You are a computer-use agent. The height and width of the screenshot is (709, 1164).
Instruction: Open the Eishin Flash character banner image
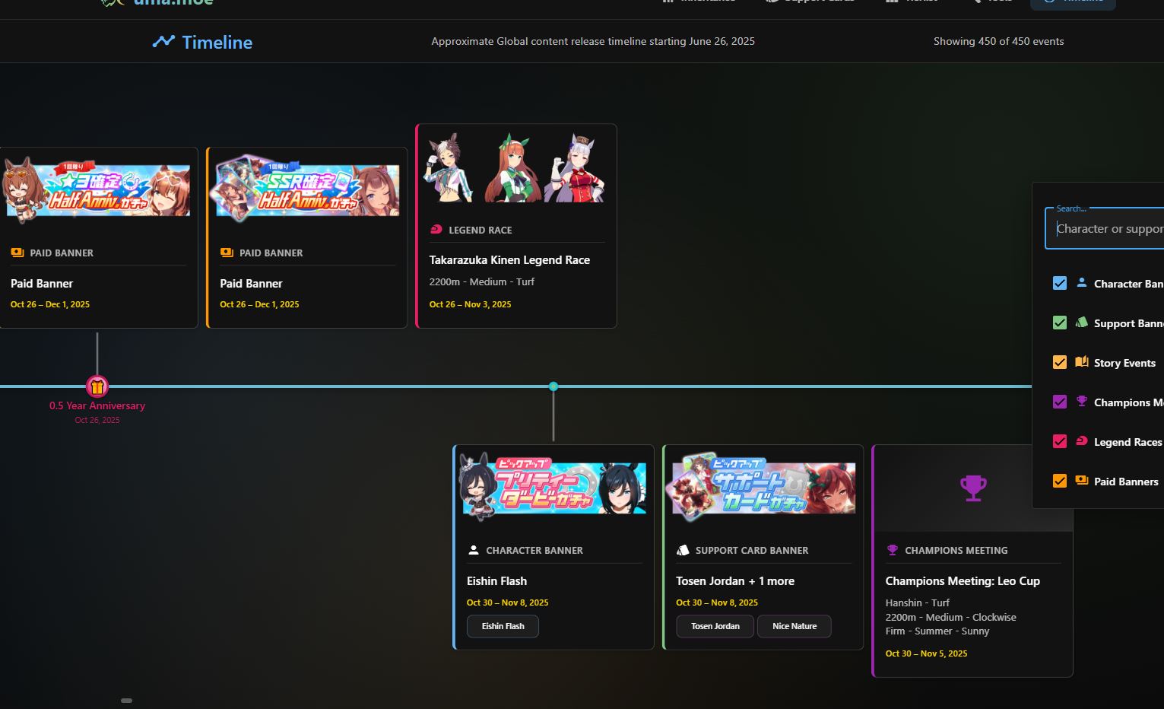click(x=554, y=487)
